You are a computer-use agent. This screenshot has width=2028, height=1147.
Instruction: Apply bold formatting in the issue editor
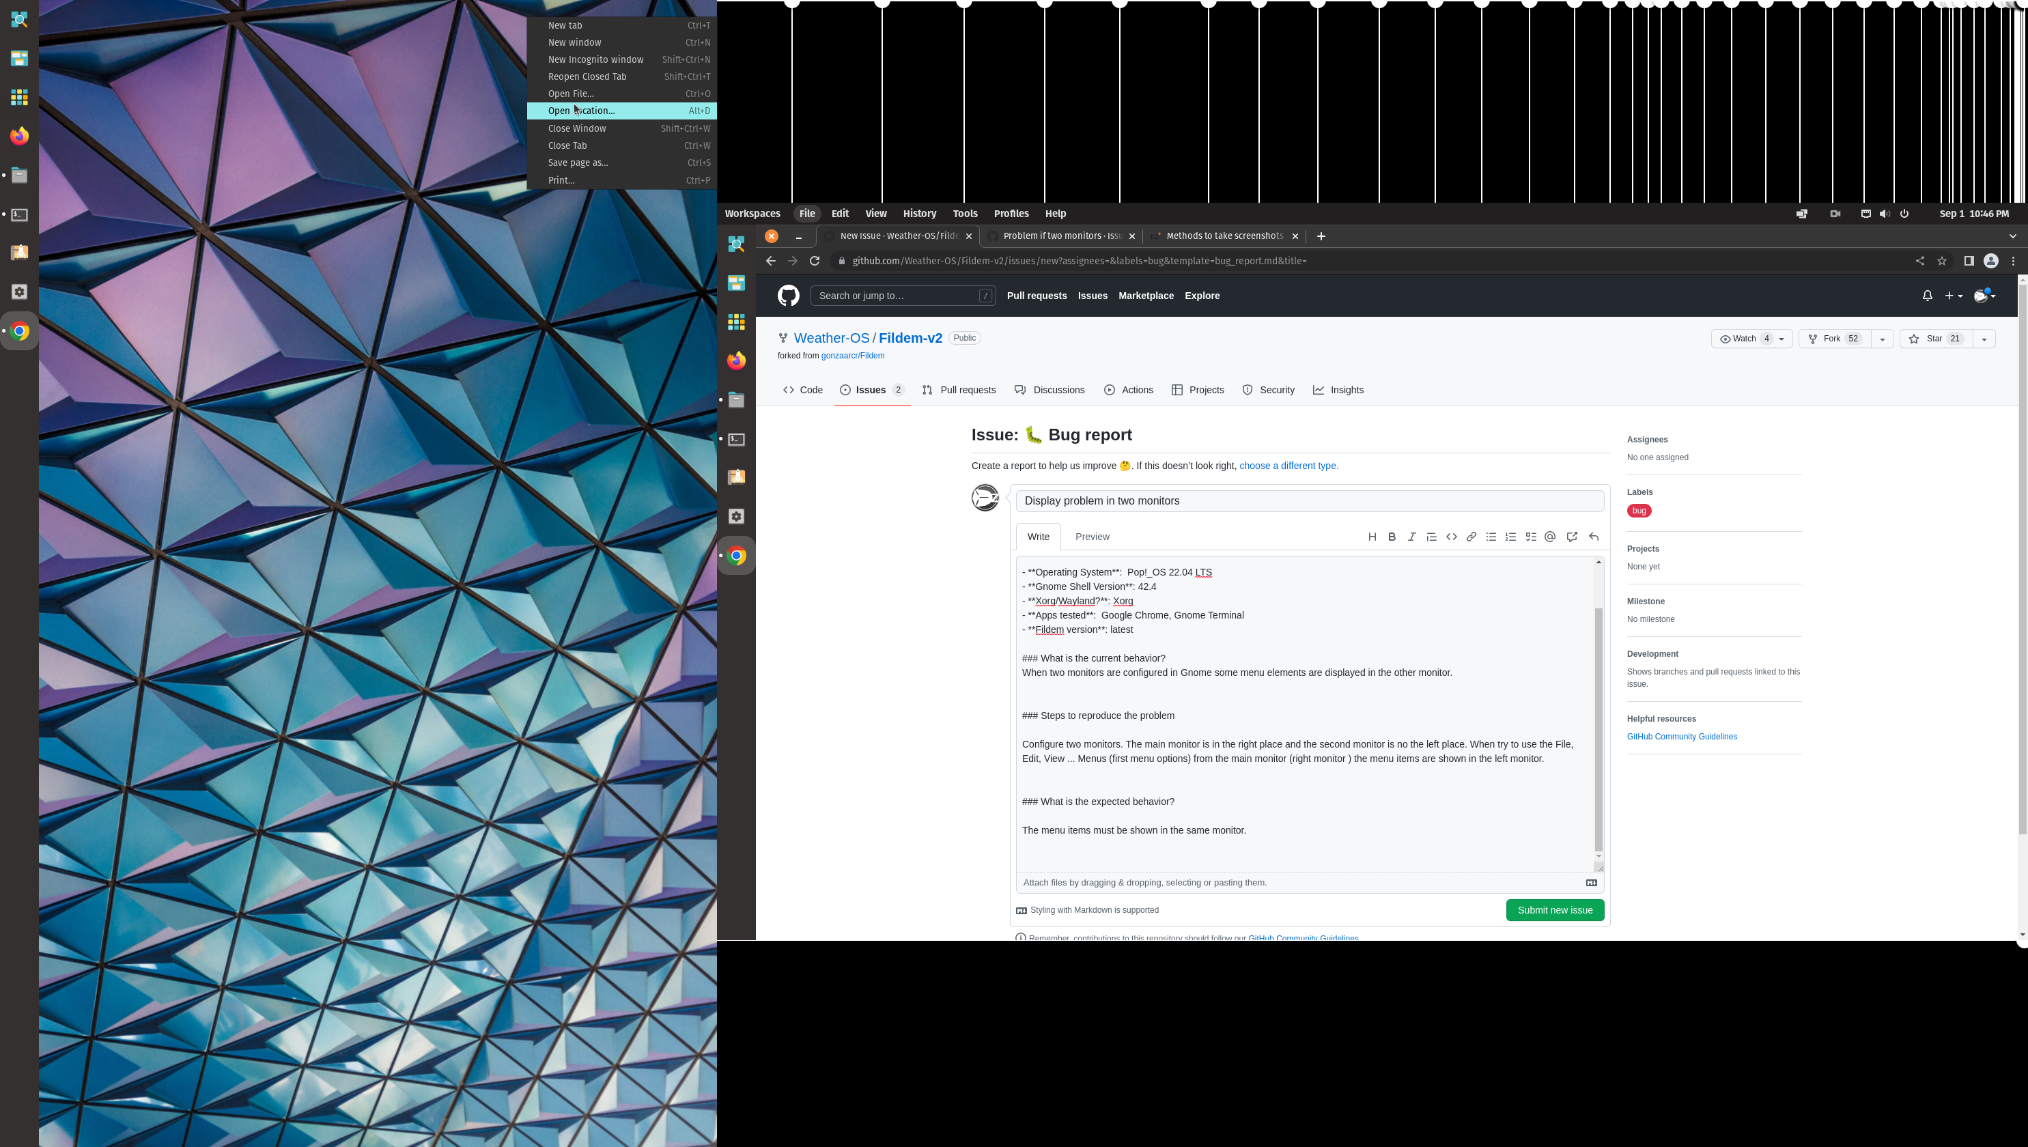(x=1392, y=537)
